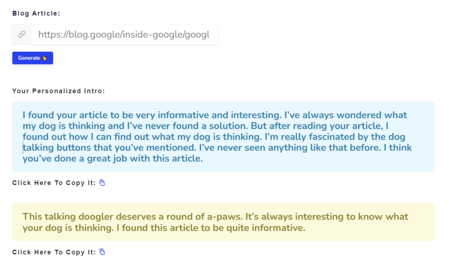Click the line starting "found out how I can"
Viewport: 449px width, 262px height.
coord(214,137)
